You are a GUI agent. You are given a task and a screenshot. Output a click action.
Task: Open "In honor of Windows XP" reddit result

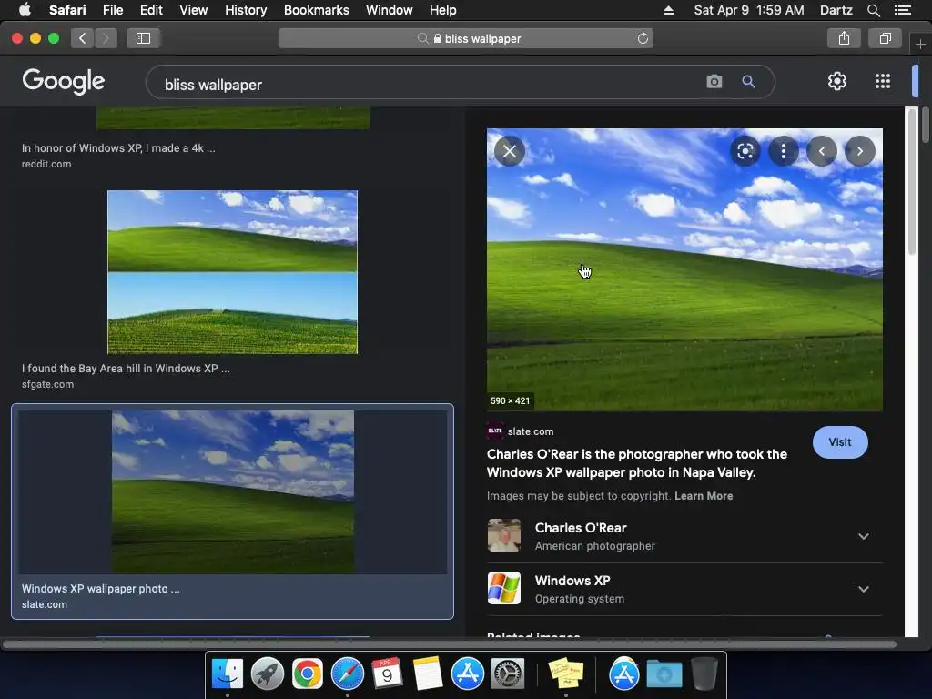tap(118, 148)
